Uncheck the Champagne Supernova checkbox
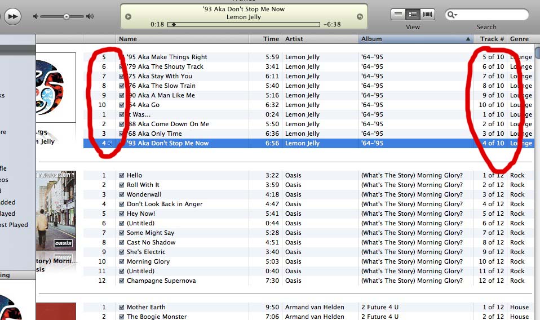 [x=122, y=281]
